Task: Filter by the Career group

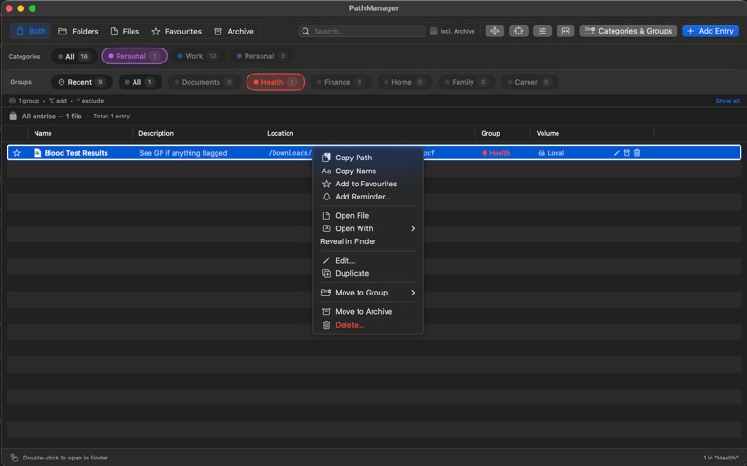Action: click(529, 82)
